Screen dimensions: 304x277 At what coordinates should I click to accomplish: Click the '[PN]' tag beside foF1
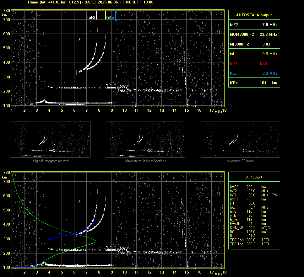tap(275, 195)
